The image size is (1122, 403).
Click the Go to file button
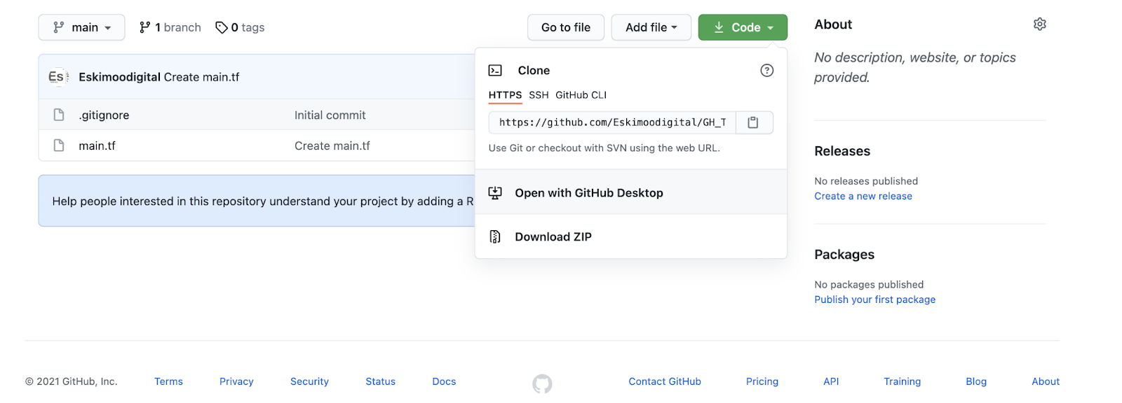coord(566,27)
